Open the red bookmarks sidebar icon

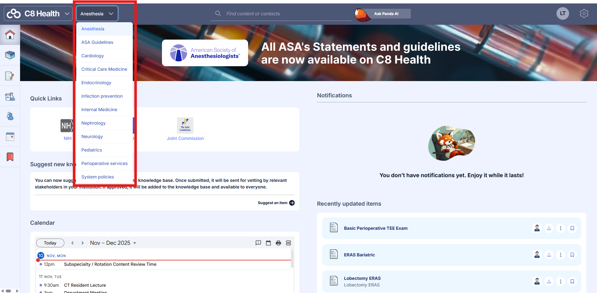10,157
